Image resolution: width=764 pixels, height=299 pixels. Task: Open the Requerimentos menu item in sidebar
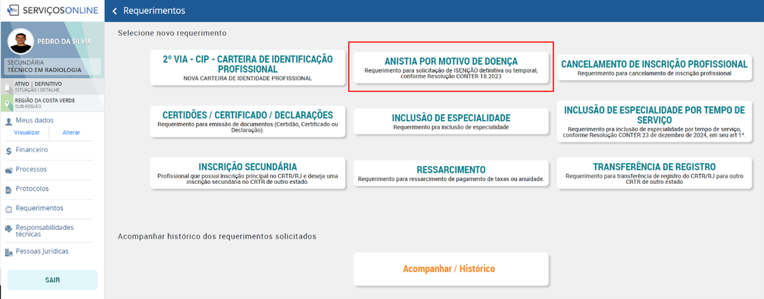tap(40, 208)
